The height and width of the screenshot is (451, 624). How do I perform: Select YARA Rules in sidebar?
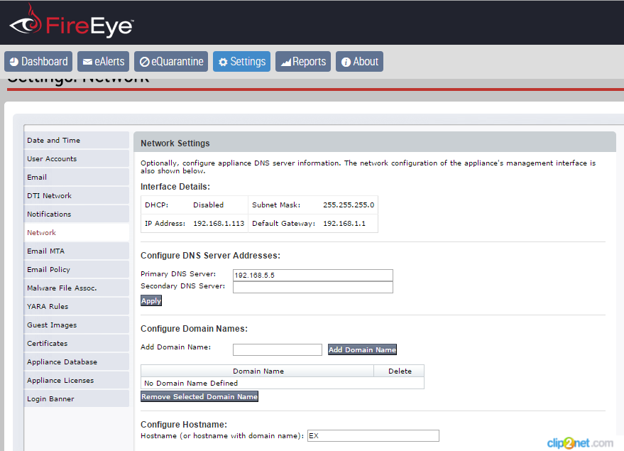click(77, 307)
